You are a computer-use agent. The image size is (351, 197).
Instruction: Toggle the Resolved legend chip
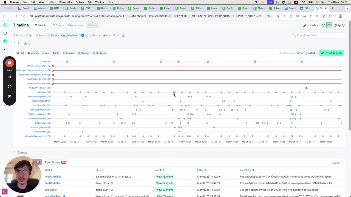click(x=69, y=53)
